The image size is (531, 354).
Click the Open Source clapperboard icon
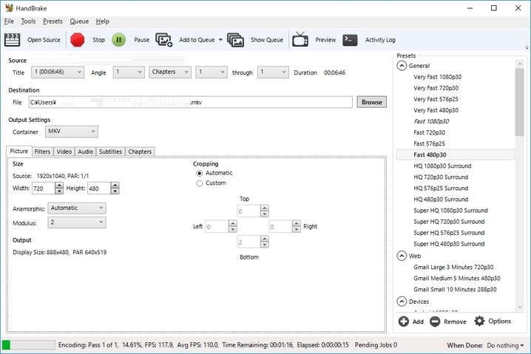coord(12,40)
